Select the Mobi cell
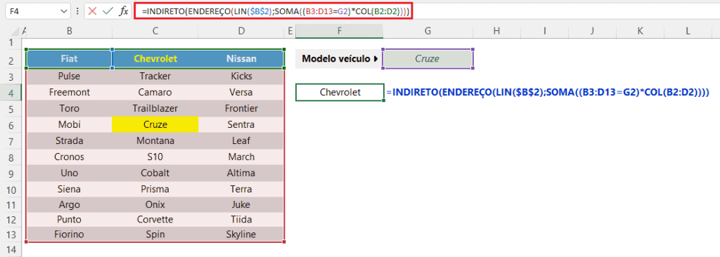The height and width of the screenshot is (257, 720). (69, 125)
